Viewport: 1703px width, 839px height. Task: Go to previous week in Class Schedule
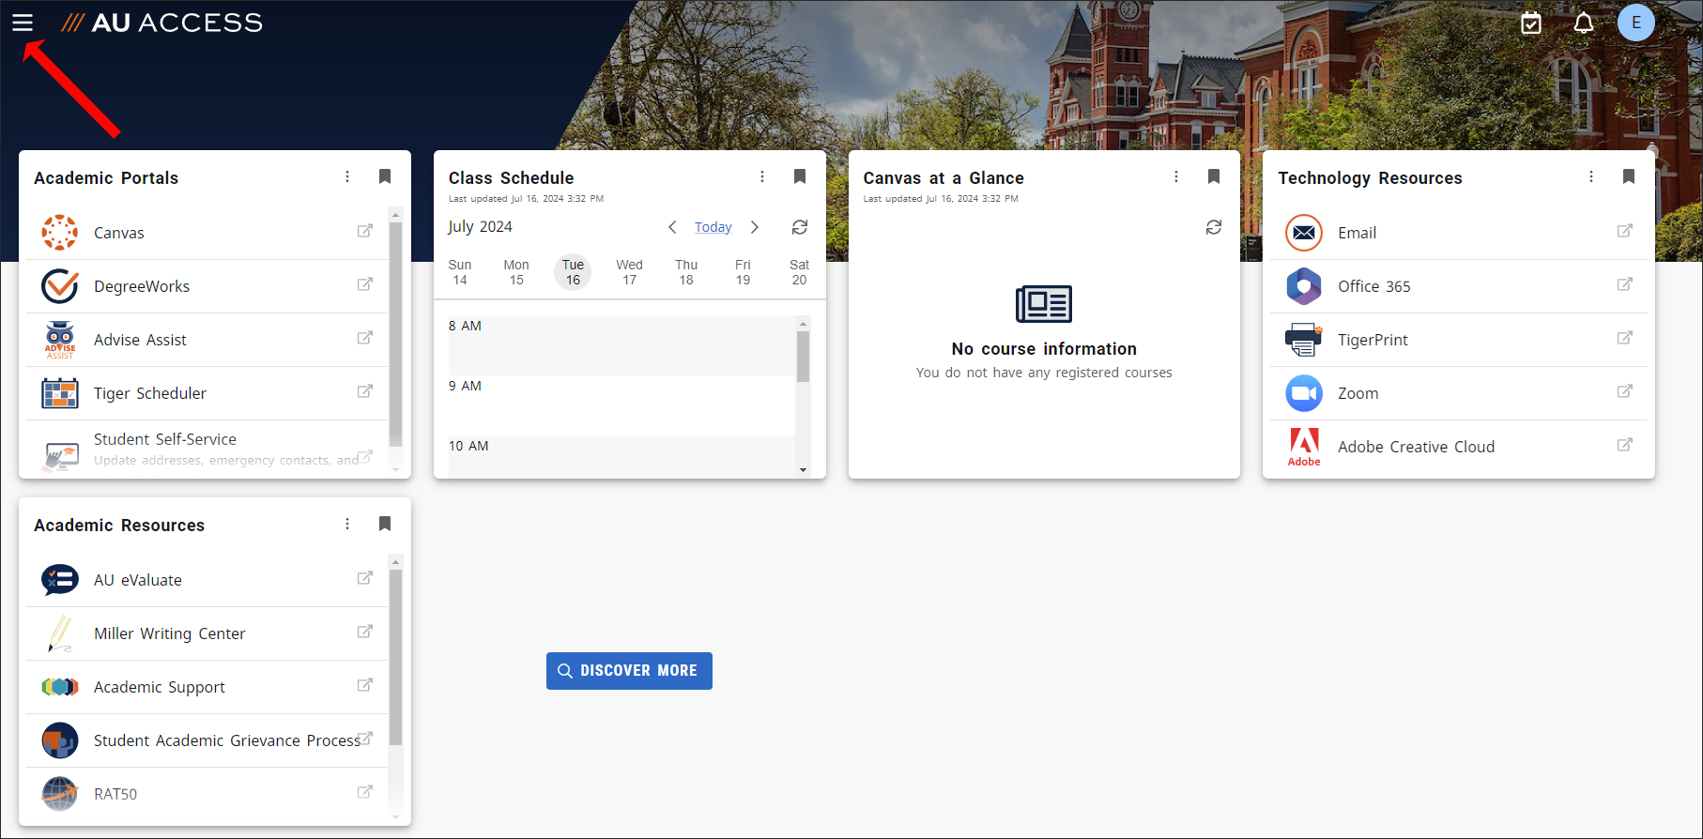tap(672, 227)
